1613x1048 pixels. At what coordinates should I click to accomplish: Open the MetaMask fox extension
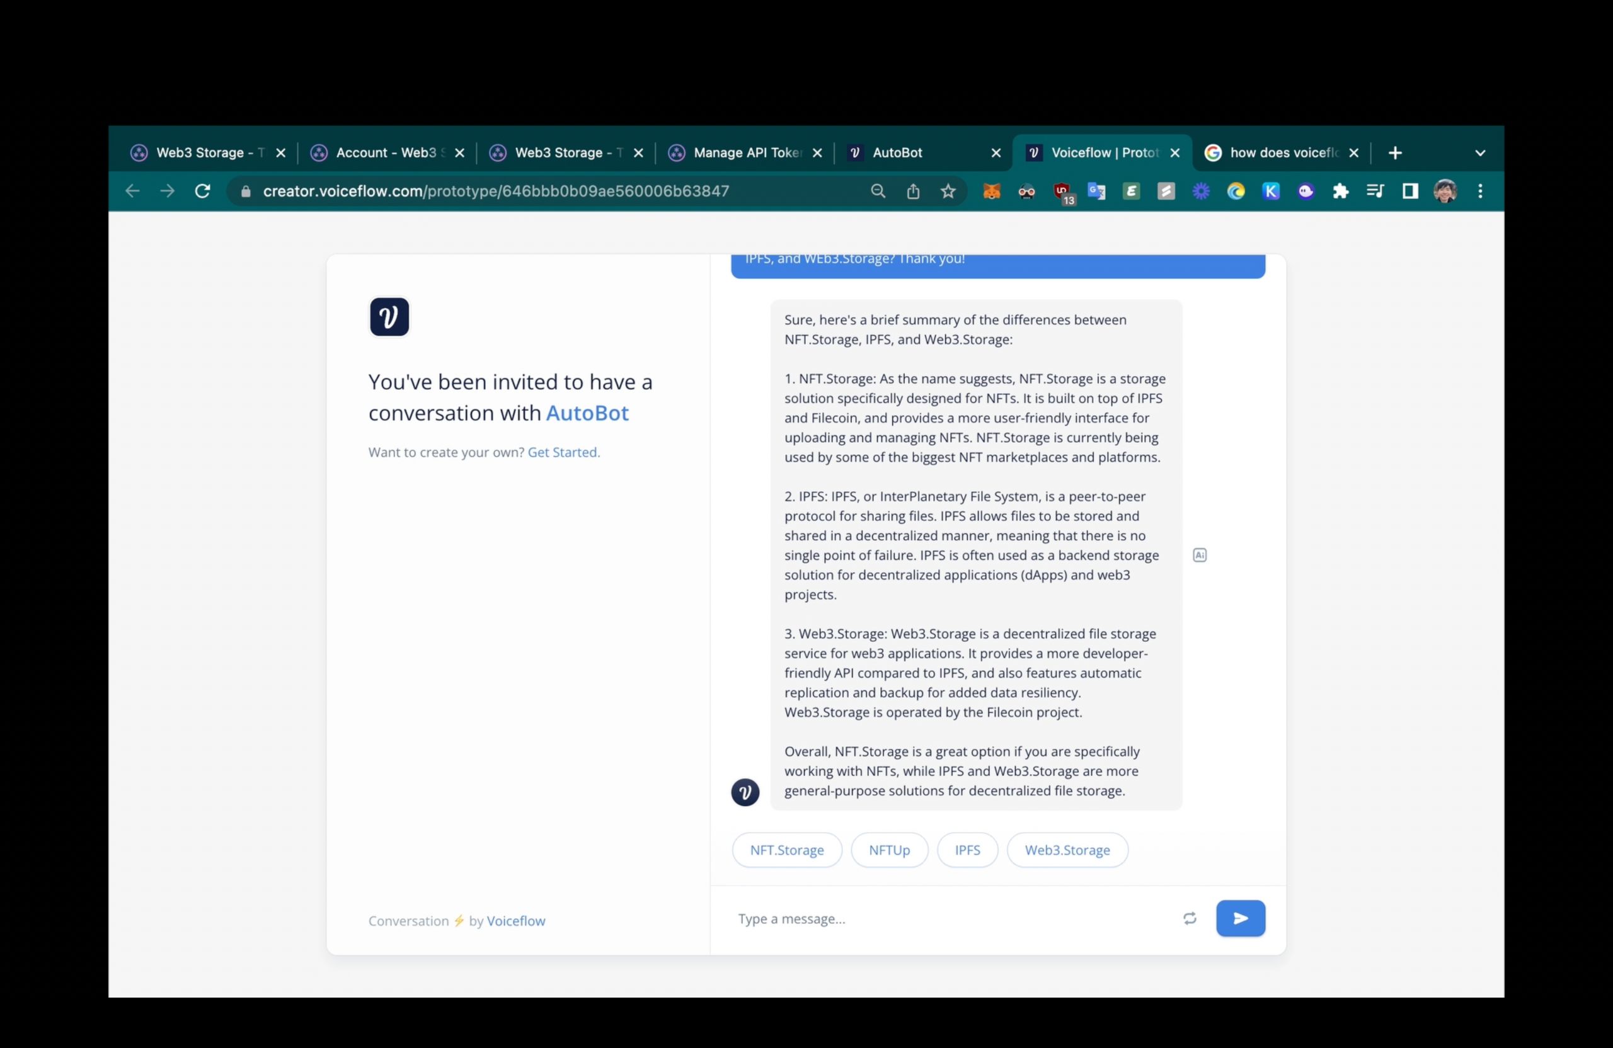pos(992,191)
